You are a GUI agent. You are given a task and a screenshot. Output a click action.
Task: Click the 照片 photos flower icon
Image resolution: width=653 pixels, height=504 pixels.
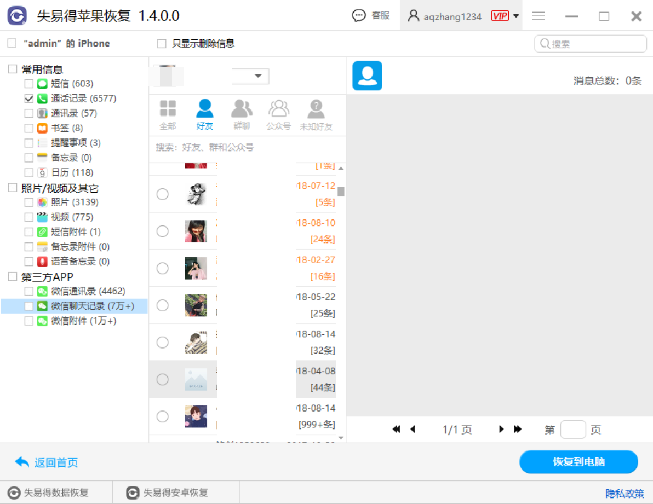(x=42, y=202)
